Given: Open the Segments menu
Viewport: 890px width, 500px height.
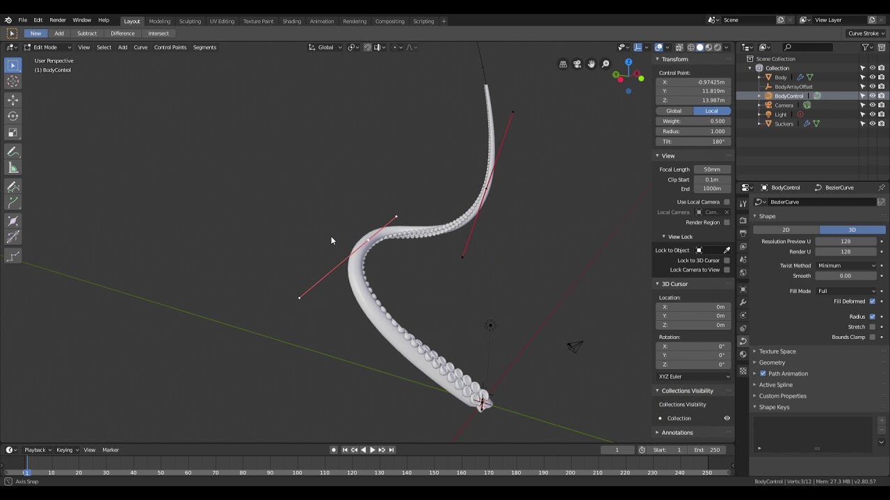Looking at the screenshot, I should pyautogui.click(x=204, y=47).
